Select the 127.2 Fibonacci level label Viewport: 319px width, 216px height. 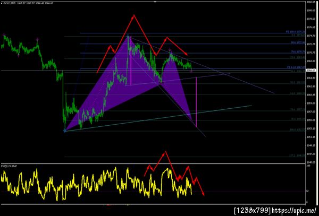(297, 155)
